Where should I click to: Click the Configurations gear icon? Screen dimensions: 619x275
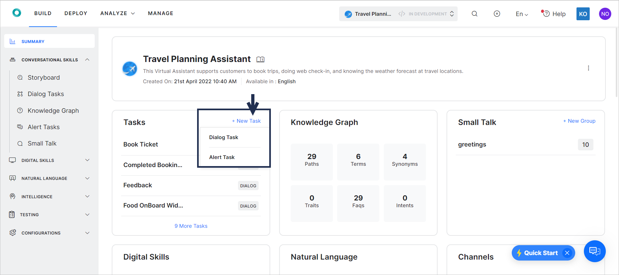13,233
